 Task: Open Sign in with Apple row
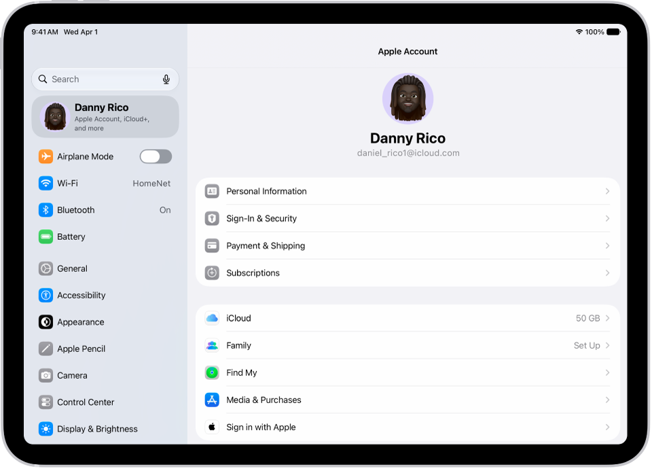[x=407, y=427]
